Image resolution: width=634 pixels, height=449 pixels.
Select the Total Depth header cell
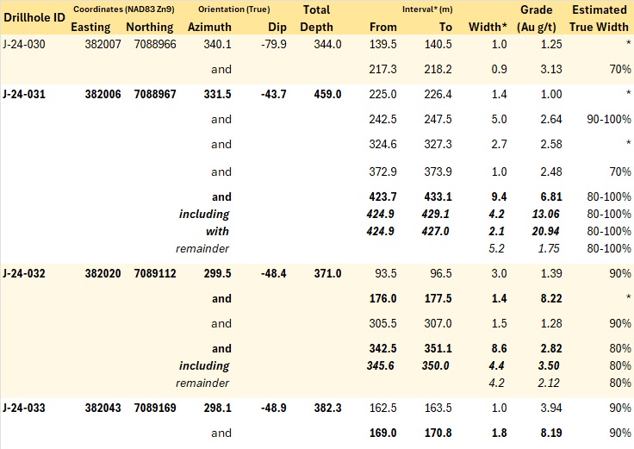click(x=317, y=18)
